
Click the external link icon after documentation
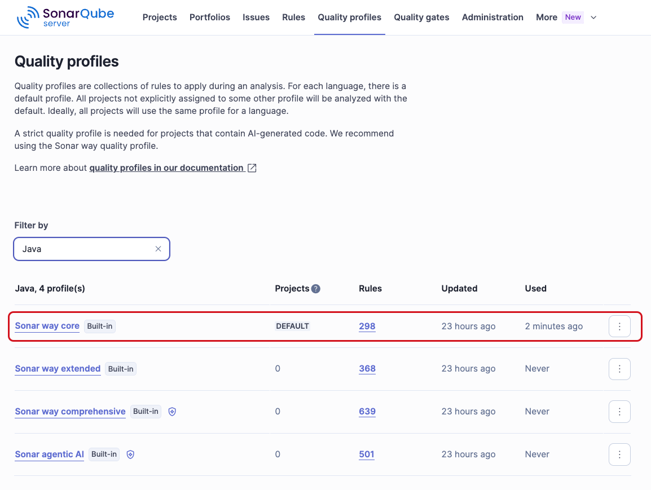pyautogui.click(x=252, y=168)
